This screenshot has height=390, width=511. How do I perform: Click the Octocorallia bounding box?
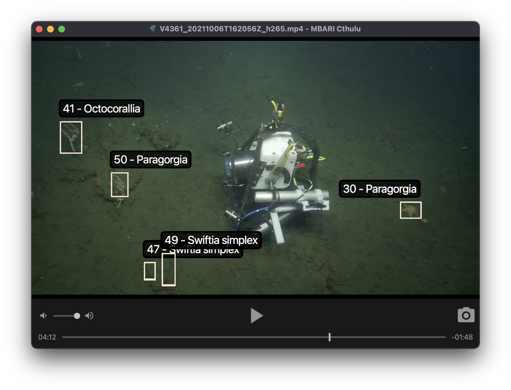coord(71,137)
